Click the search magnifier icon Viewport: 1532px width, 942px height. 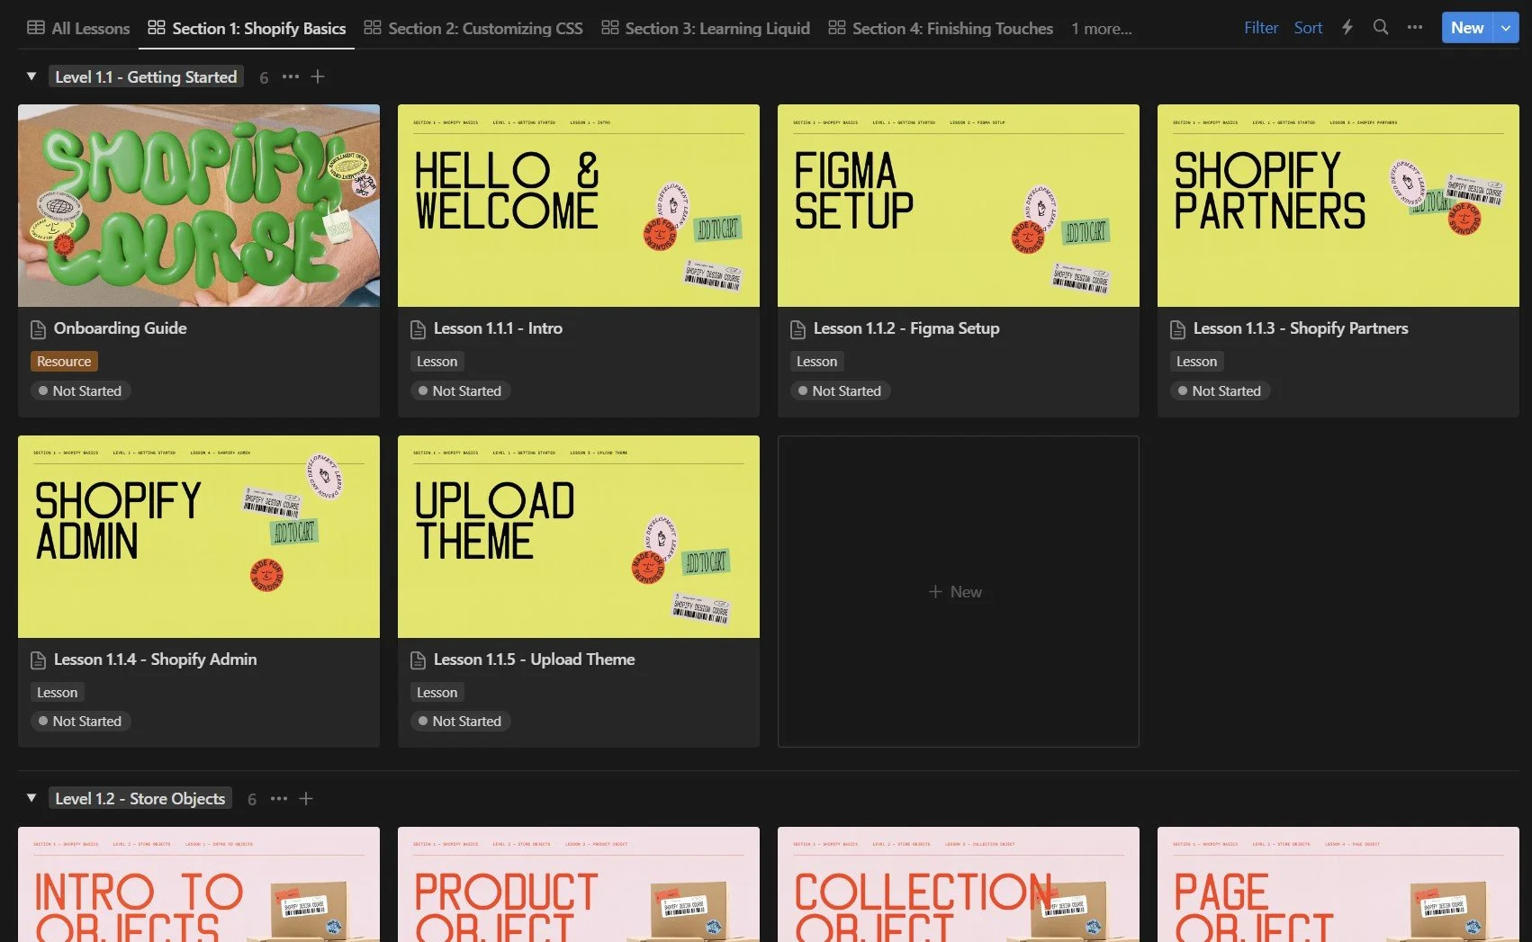coord(1381,27)
